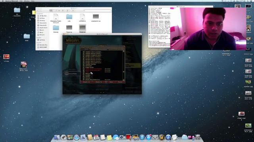Open Window menu in menu bar
This screenshot has height=142, width=254.
click(27, 1)
